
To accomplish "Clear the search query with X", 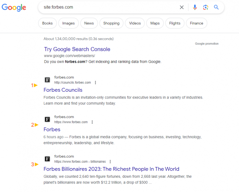I will click(x=182, y=7).
